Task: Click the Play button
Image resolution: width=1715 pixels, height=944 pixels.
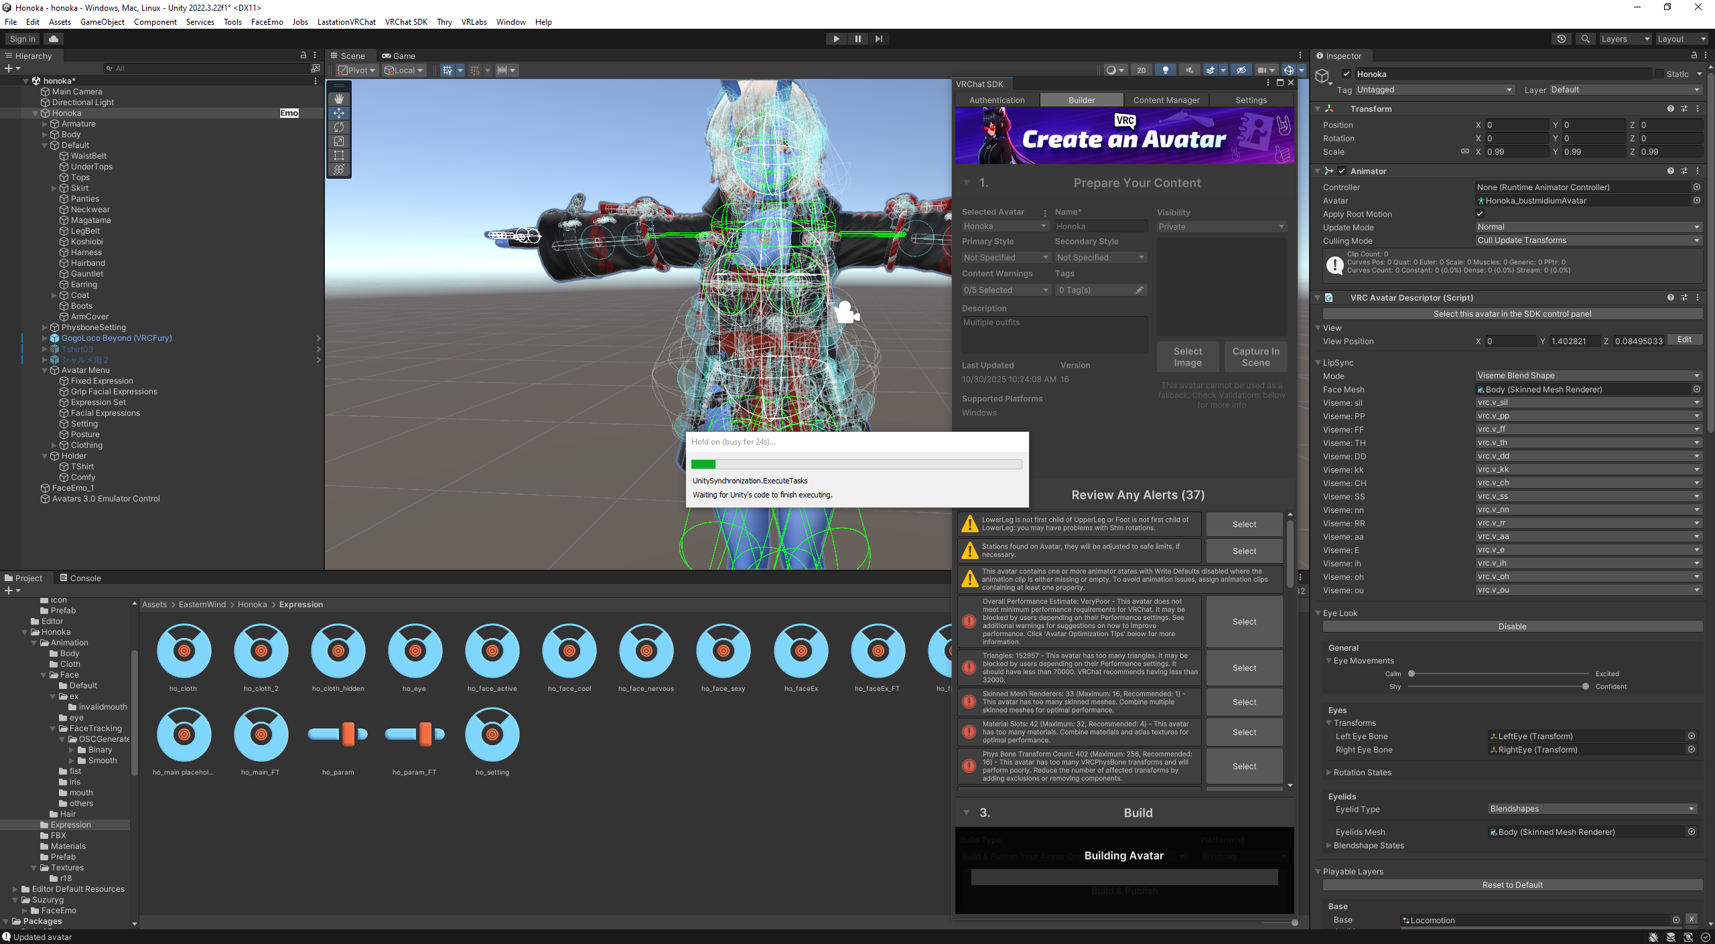Action: tap(836, 39)
